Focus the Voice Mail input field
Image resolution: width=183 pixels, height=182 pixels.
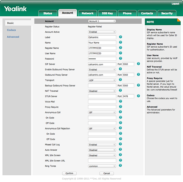coord(102,101)
